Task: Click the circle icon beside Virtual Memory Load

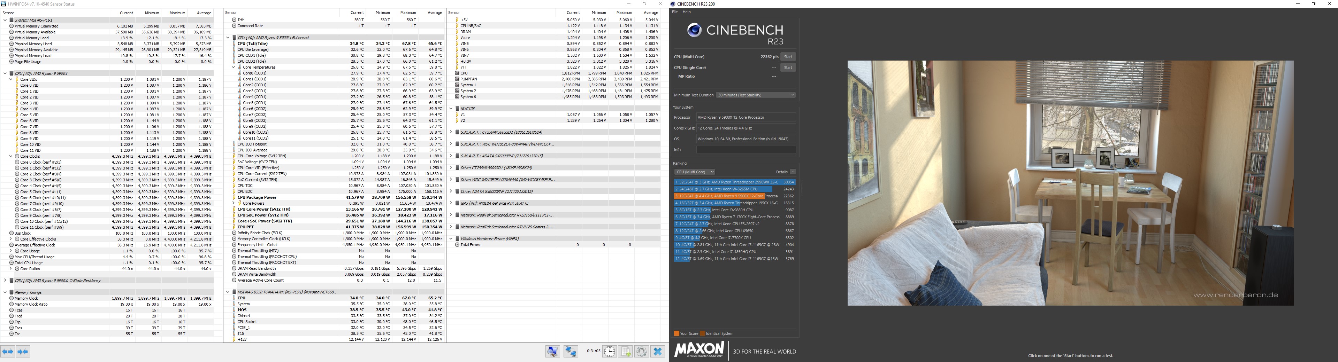Action: tap(12, 38)
